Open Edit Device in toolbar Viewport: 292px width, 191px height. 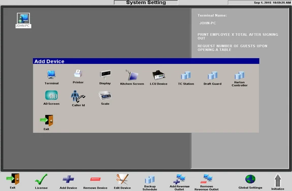[122, 181]
